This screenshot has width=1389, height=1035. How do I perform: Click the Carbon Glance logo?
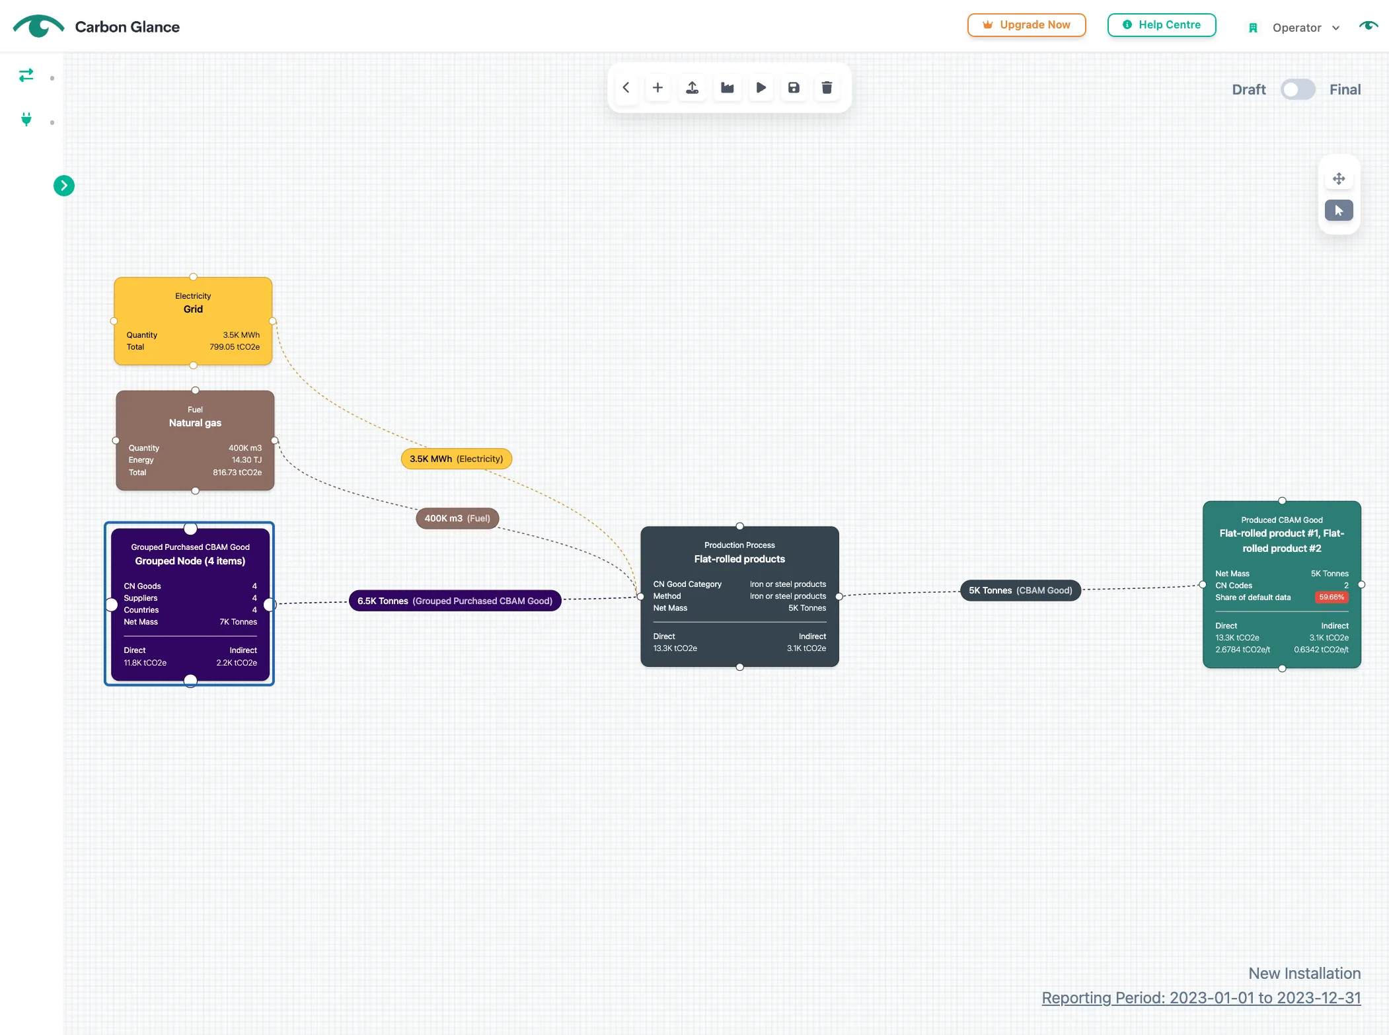pos(96,26)
